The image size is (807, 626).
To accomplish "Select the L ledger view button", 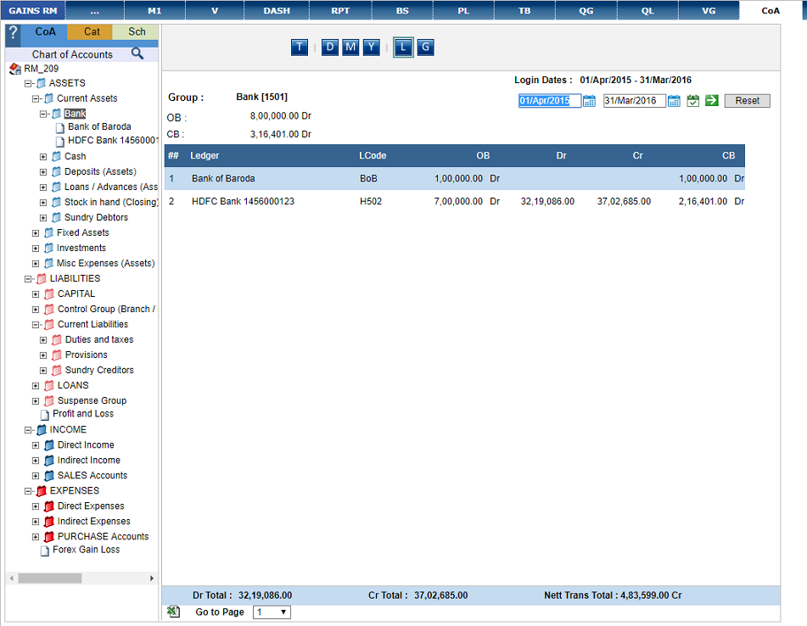I will 403,48.
